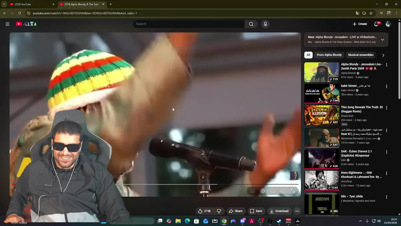Click into the YouTube search field
Screen dimensions: 401x226
point(189,24)
